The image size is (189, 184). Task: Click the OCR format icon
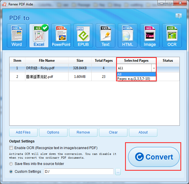coord(172,35)
